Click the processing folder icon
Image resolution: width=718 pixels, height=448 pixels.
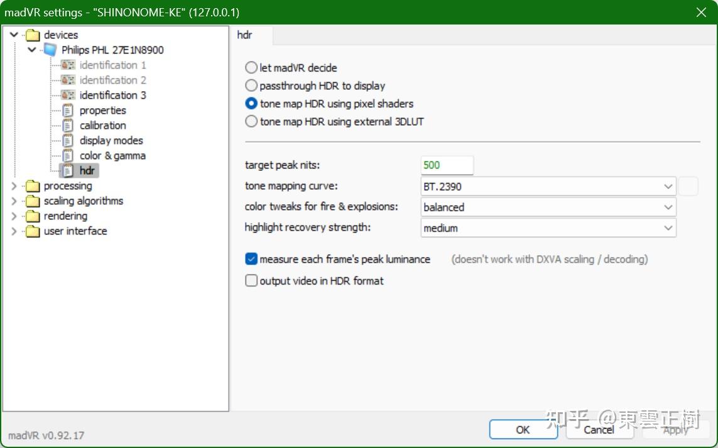click(x=33, y=186)
